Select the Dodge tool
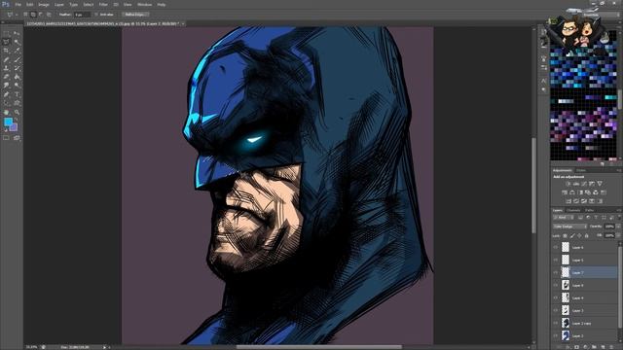 tap(17, 86)
